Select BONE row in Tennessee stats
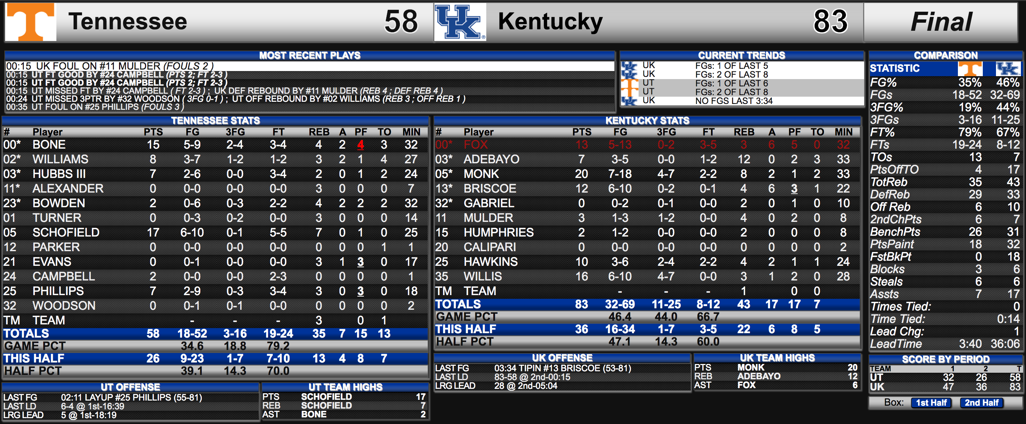 pyautogui.click(x=215, y=145)
